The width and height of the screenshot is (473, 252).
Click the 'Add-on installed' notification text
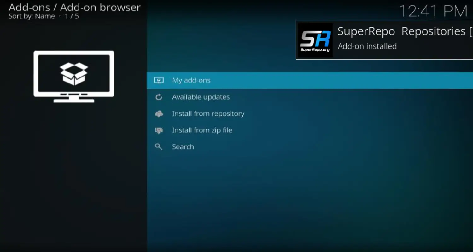(x=367, y=46)
